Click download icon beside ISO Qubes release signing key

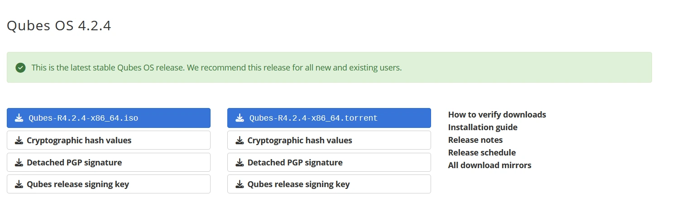pos(19,184)
